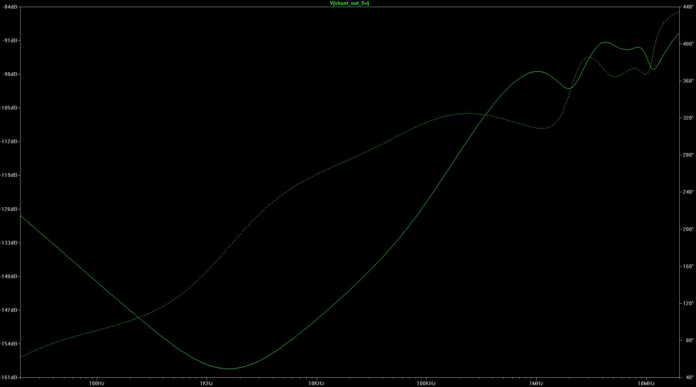
Task: Click the 120° phase axis label
Action: click(x=688, y=303)
